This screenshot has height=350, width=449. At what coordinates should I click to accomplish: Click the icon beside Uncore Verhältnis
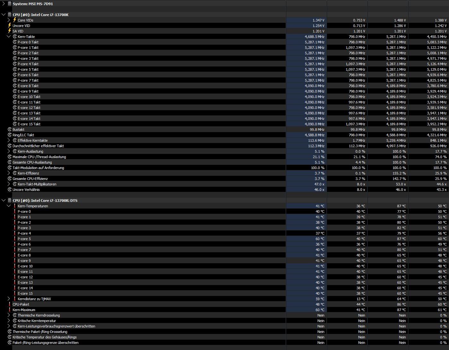click(x=10, y=190)
